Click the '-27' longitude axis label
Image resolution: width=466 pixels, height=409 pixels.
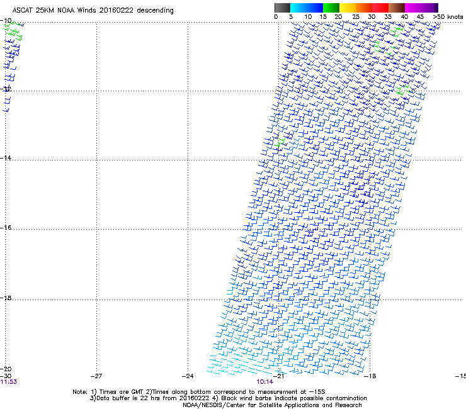coord(96,376)
